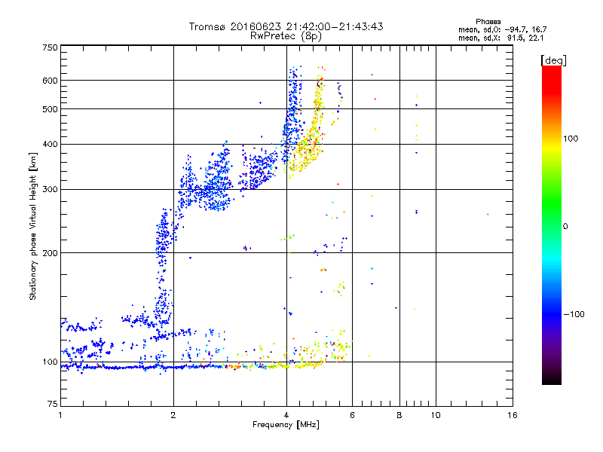Click the x-axis tick label '8'

click(x=399, y=415)
